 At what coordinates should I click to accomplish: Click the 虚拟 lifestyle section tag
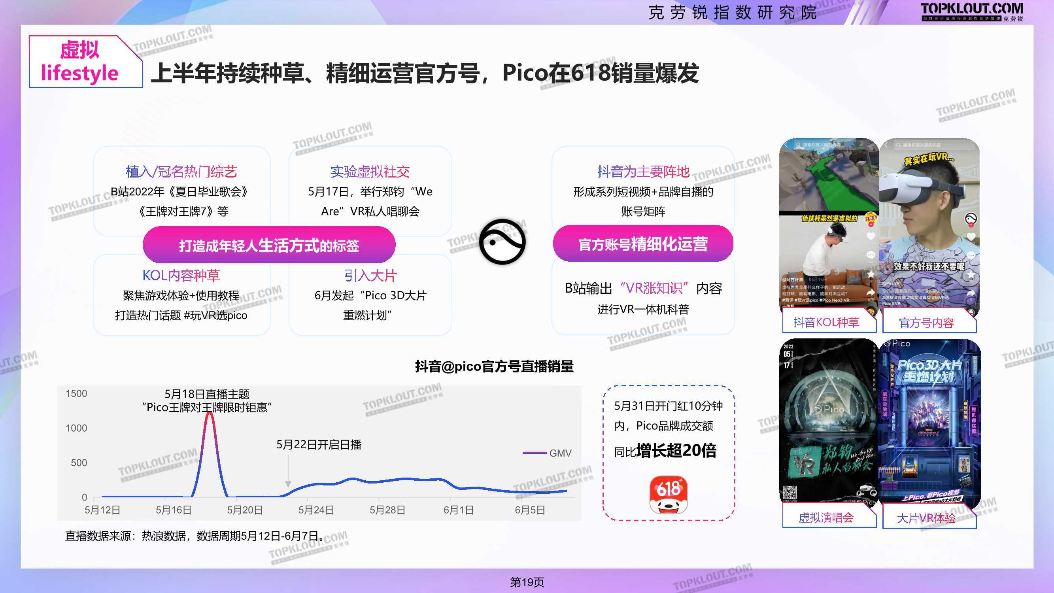[85, 62]
